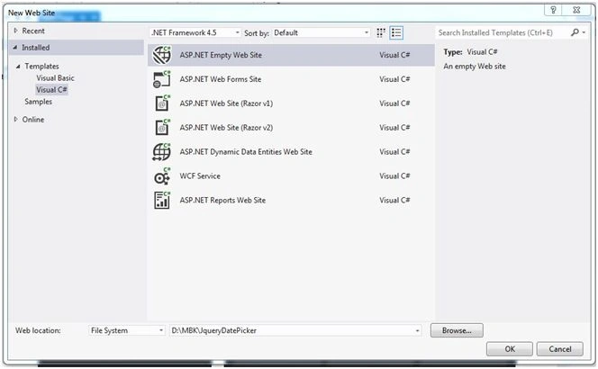Select ASP.NET Web Site (Razor v2) text
This screenshot has width=598, height=369.
(226, 128)
